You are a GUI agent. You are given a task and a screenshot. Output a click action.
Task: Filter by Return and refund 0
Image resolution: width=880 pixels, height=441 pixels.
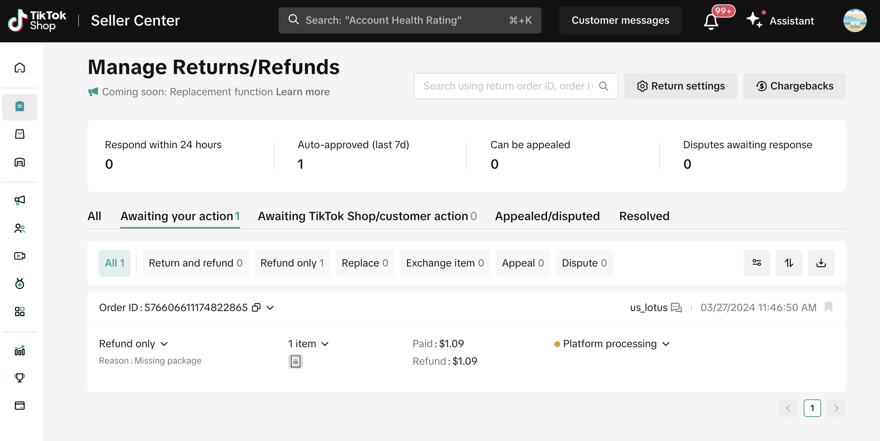point(196,263)
